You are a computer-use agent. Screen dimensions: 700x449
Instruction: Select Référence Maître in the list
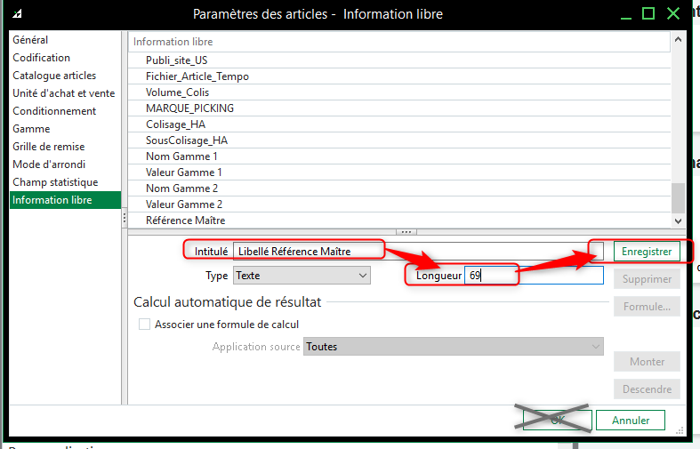point(399,220)
